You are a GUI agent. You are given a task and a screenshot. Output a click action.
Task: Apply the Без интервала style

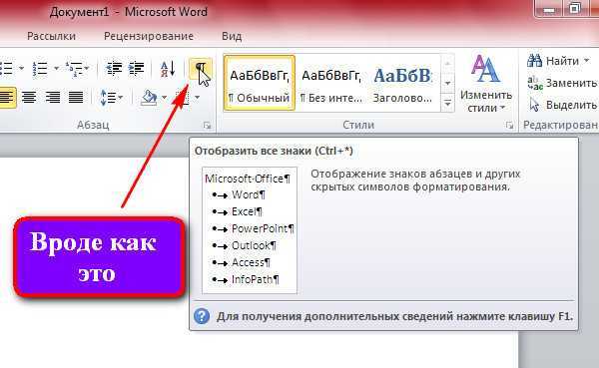tap(330, 83)
